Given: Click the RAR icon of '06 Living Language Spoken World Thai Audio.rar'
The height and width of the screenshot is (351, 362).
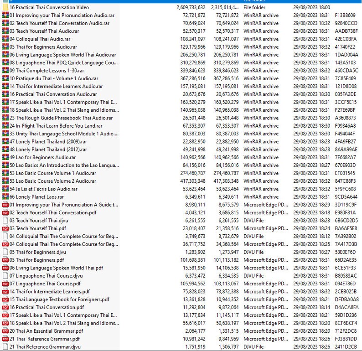Looking at the screenshot, I should point(5,55).
